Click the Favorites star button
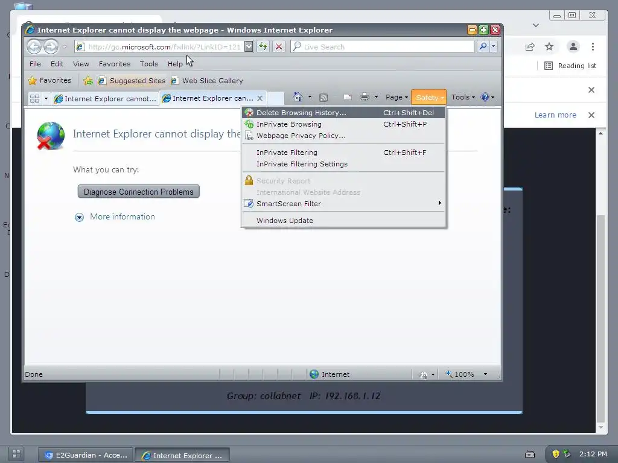This screenshot has height=463, width=618. point(49,80)
